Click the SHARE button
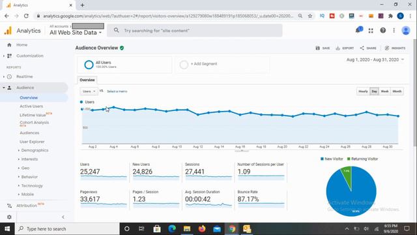 tap(368, 48)
